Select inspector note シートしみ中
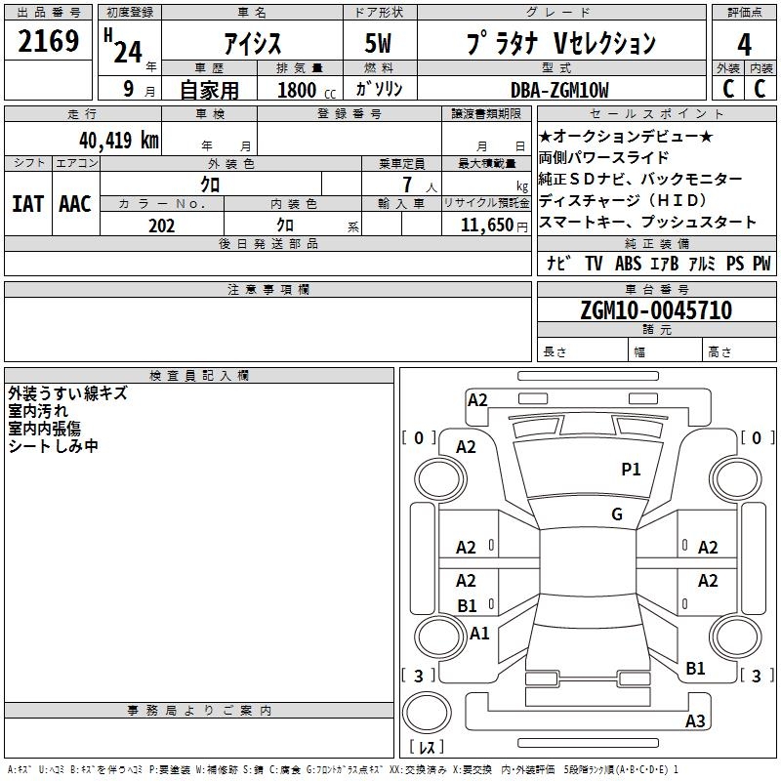This screenshot has height=781, width=781. point(53,446)
